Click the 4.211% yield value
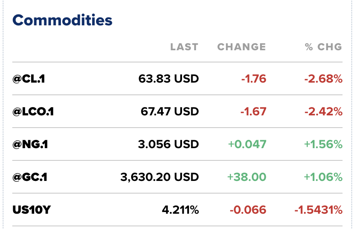Viewport: 357px width, 229px height. tap(180, 210)
